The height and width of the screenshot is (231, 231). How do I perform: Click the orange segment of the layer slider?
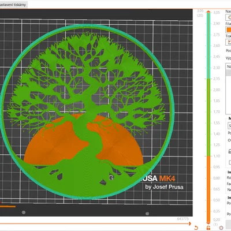[x=208, y=189]
